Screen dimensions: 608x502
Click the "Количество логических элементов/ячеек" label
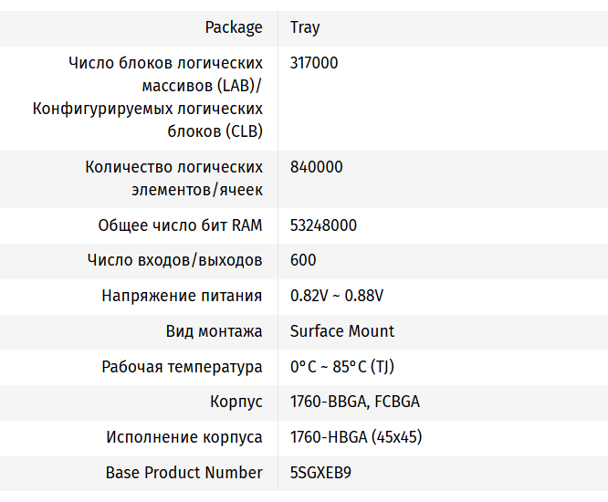(x=173, y=179)
